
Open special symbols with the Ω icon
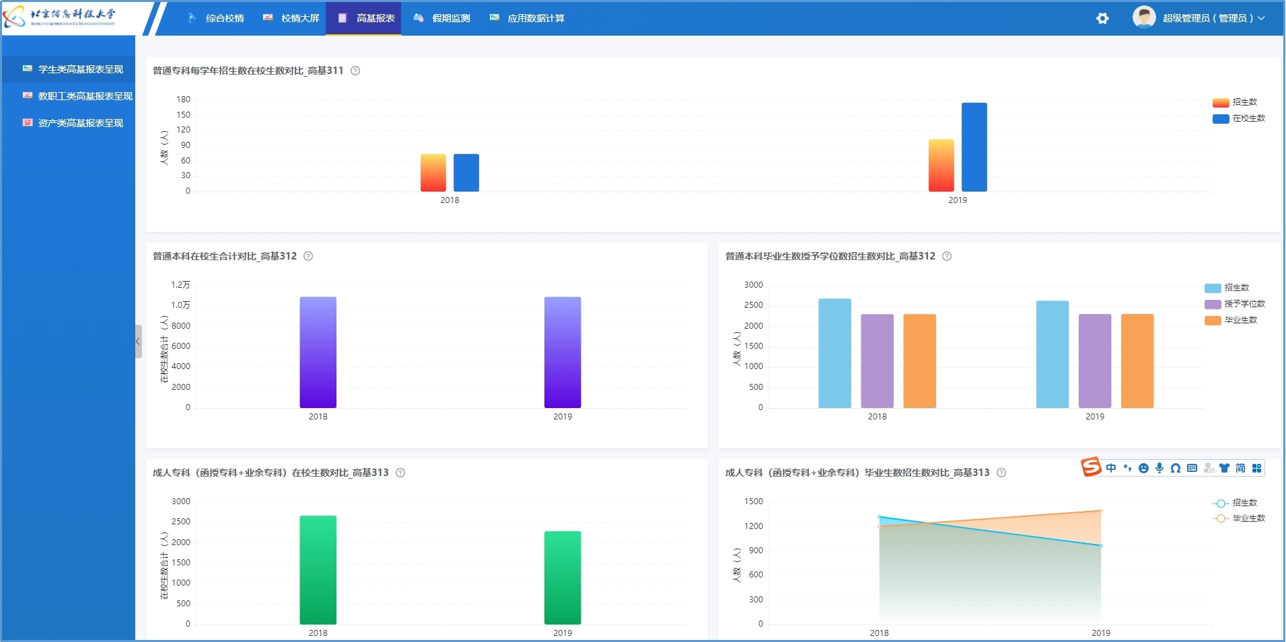1176,468
